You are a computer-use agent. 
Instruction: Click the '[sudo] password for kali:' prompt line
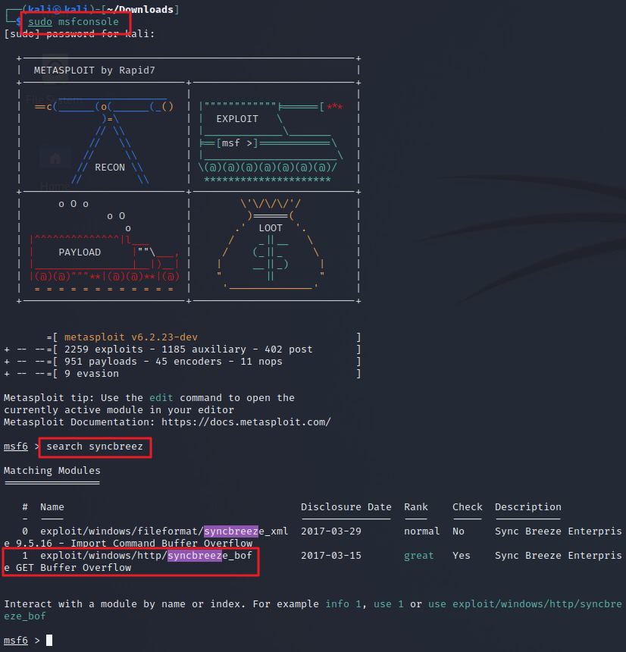pos(79,33)
